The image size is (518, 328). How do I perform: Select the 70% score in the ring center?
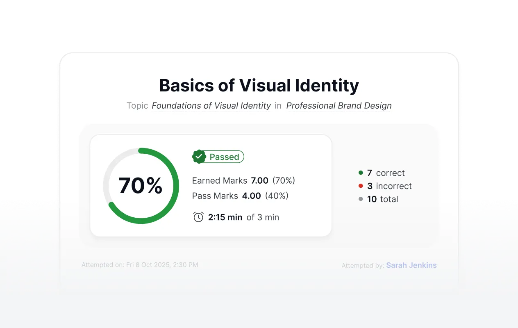141,186
